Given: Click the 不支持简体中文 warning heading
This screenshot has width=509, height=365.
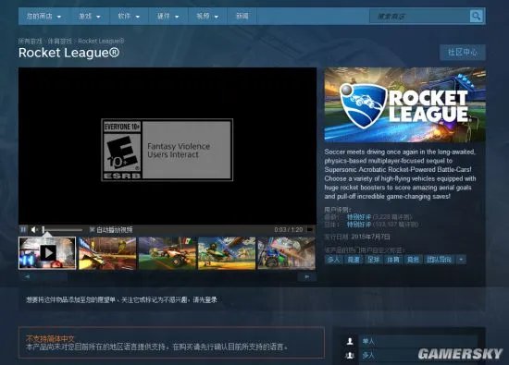Looking at the screenshot, I should click(50, 338).
